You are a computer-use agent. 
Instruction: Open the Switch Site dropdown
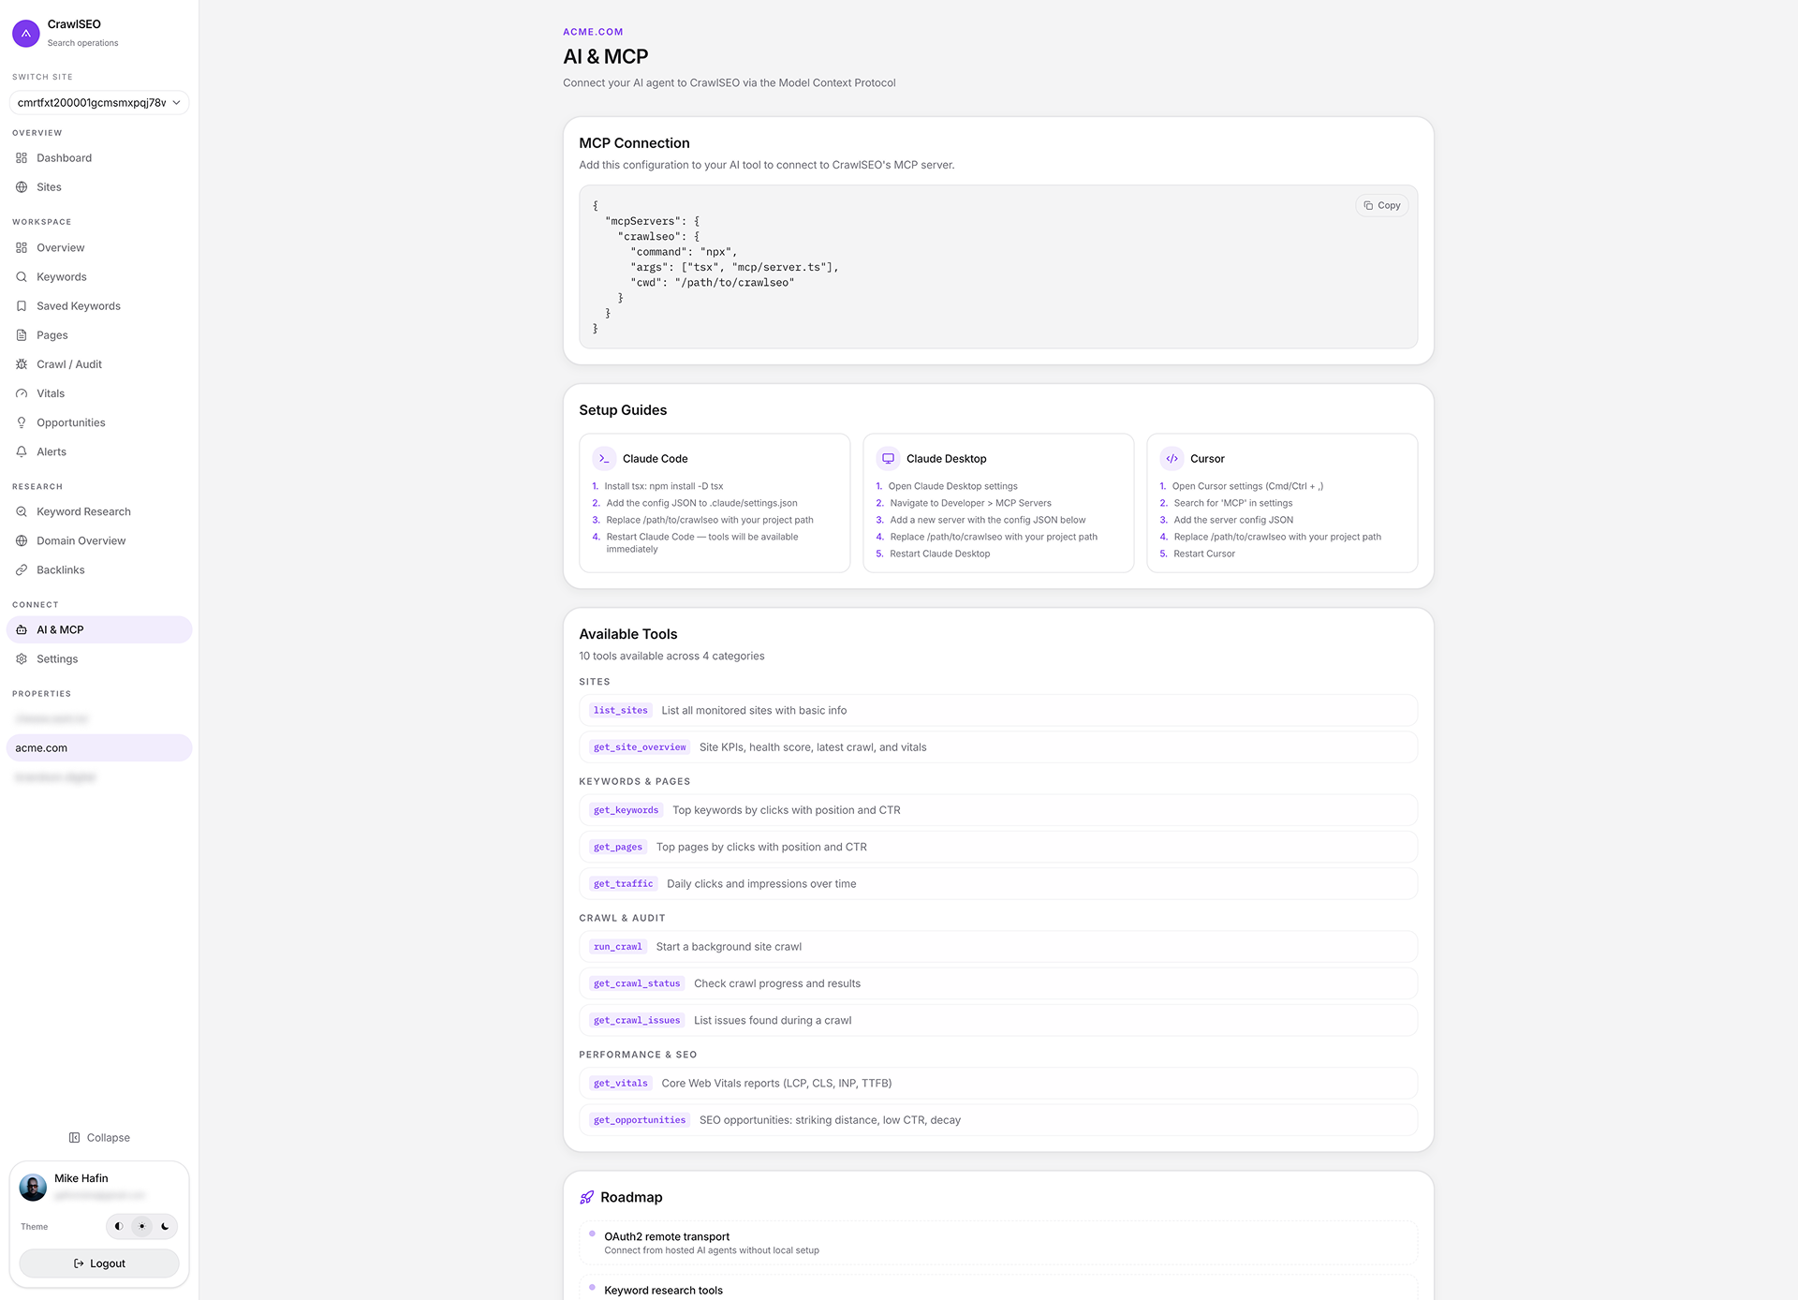click(99, 102)
